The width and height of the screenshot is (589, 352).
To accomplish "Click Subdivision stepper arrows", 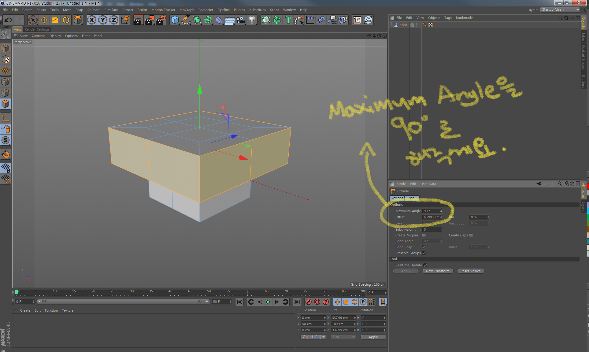I will coord(441,229).
